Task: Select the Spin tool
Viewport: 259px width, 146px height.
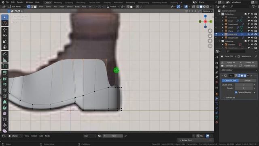Action: (x=4, y=108)
